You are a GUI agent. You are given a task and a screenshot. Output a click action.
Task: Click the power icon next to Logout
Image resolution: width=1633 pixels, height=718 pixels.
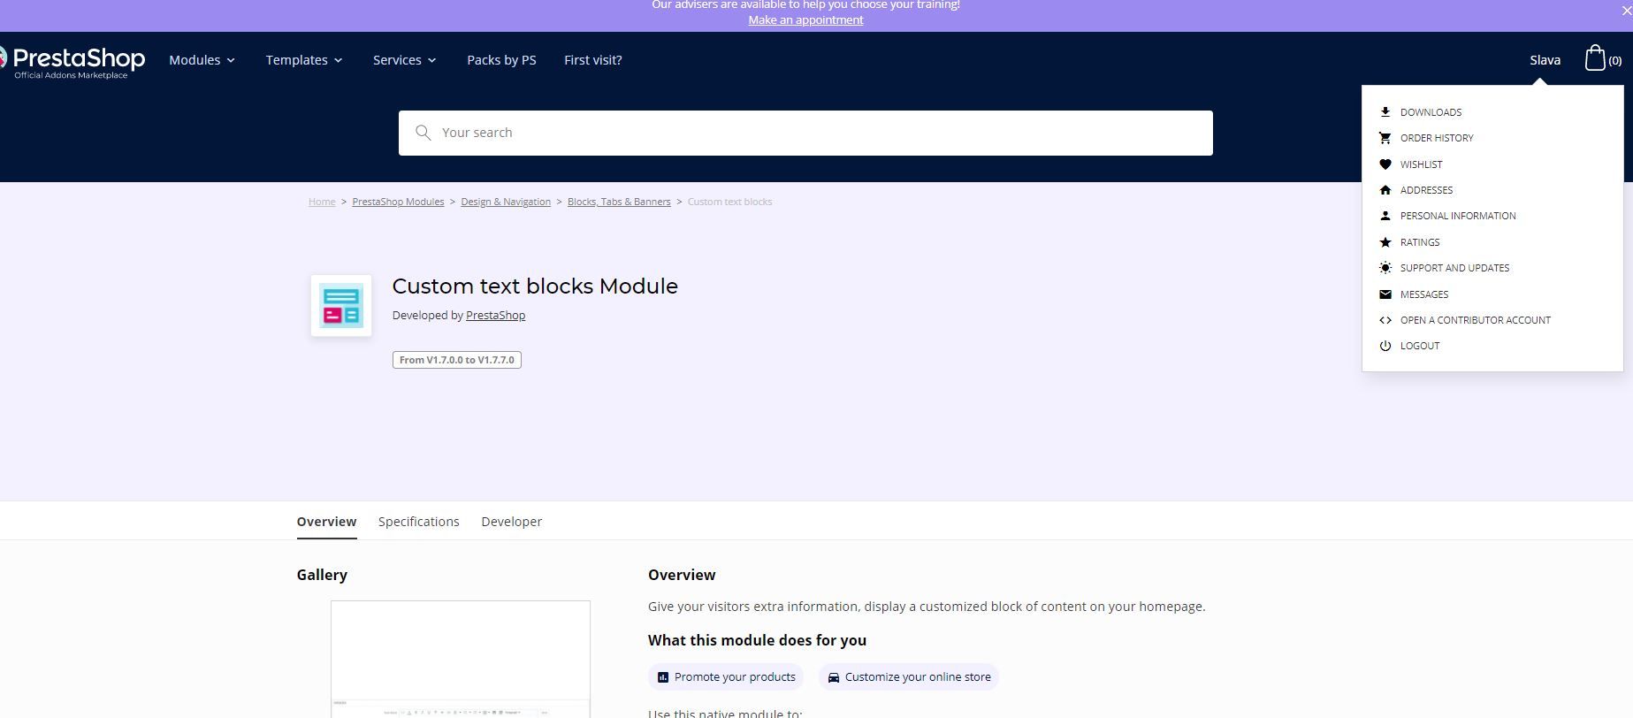[x=1385, y=346]
